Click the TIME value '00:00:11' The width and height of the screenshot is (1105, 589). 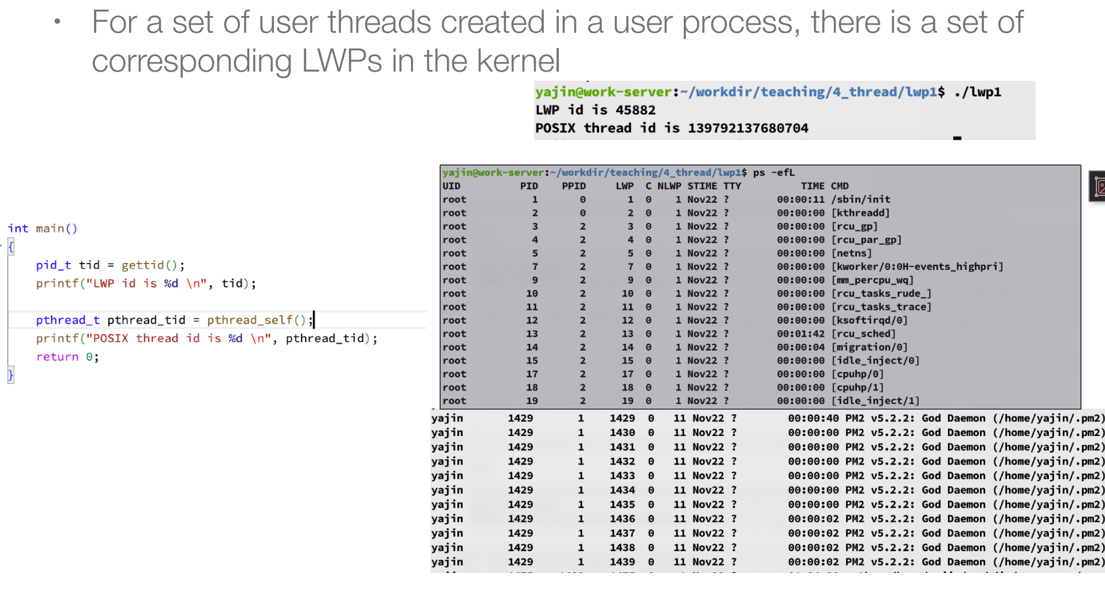click(x=801, y=199)
